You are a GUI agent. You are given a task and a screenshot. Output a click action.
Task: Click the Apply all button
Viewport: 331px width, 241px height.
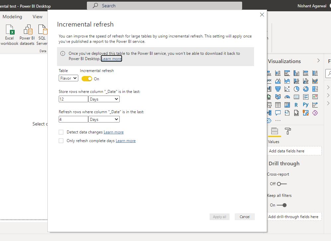pos(220,217)
